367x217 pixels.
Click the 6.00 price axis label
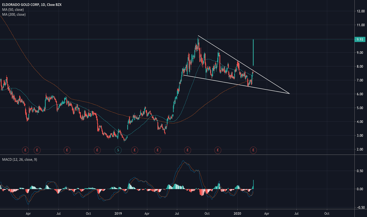(x=360, y=94)
